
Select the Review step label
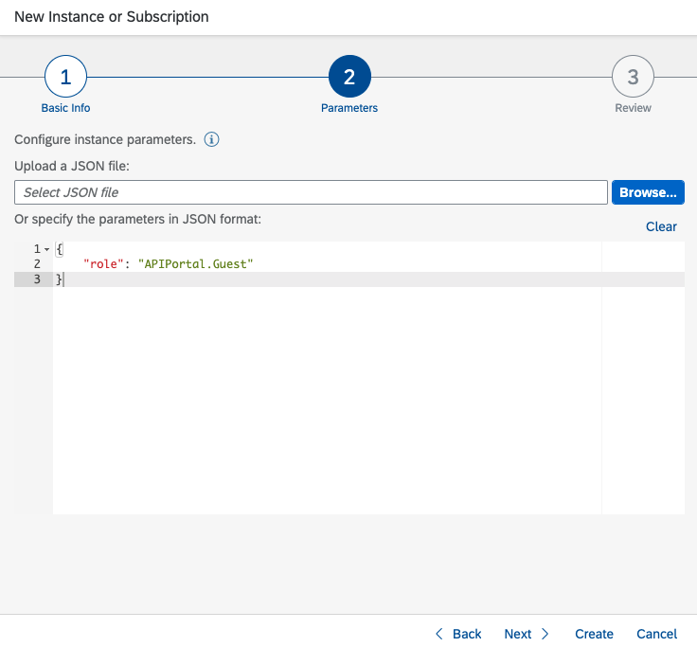click(x=633, y=108)
